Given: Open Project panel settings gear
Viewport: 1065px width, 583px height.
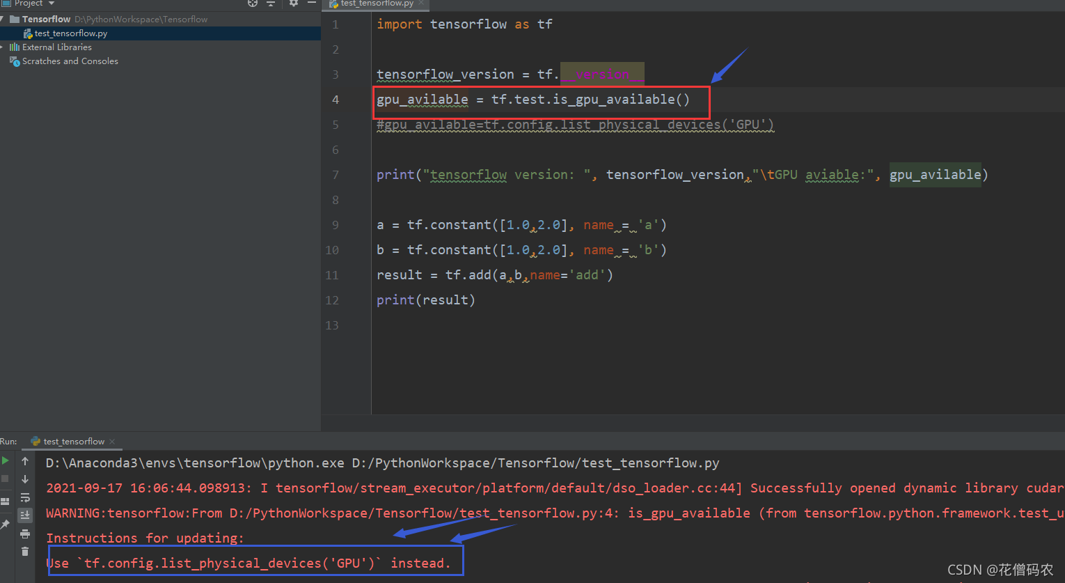Looking at the screenshot, I should (294, 3).
